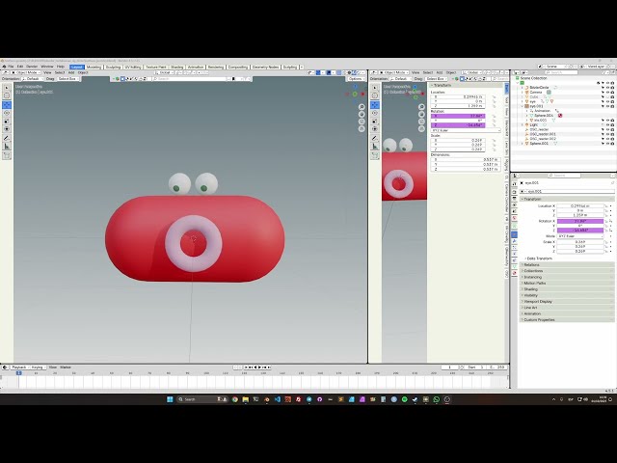Toggle Camera visibility eye in outliner
The image size is (617, 463).
tap(607, 93)
